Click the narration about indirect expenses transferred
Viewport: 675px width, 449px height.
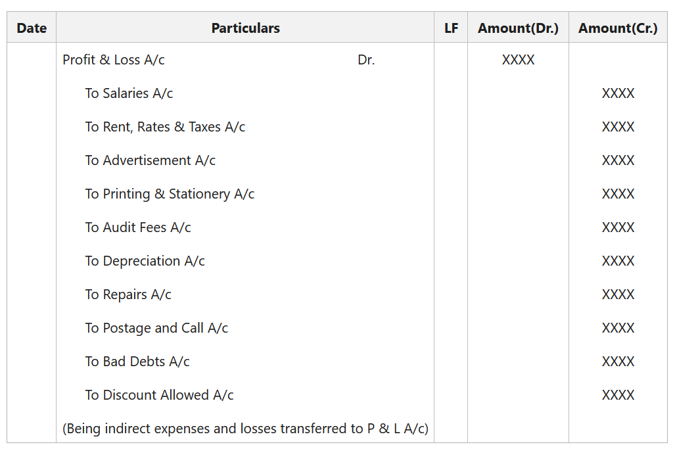click(245, 429)
